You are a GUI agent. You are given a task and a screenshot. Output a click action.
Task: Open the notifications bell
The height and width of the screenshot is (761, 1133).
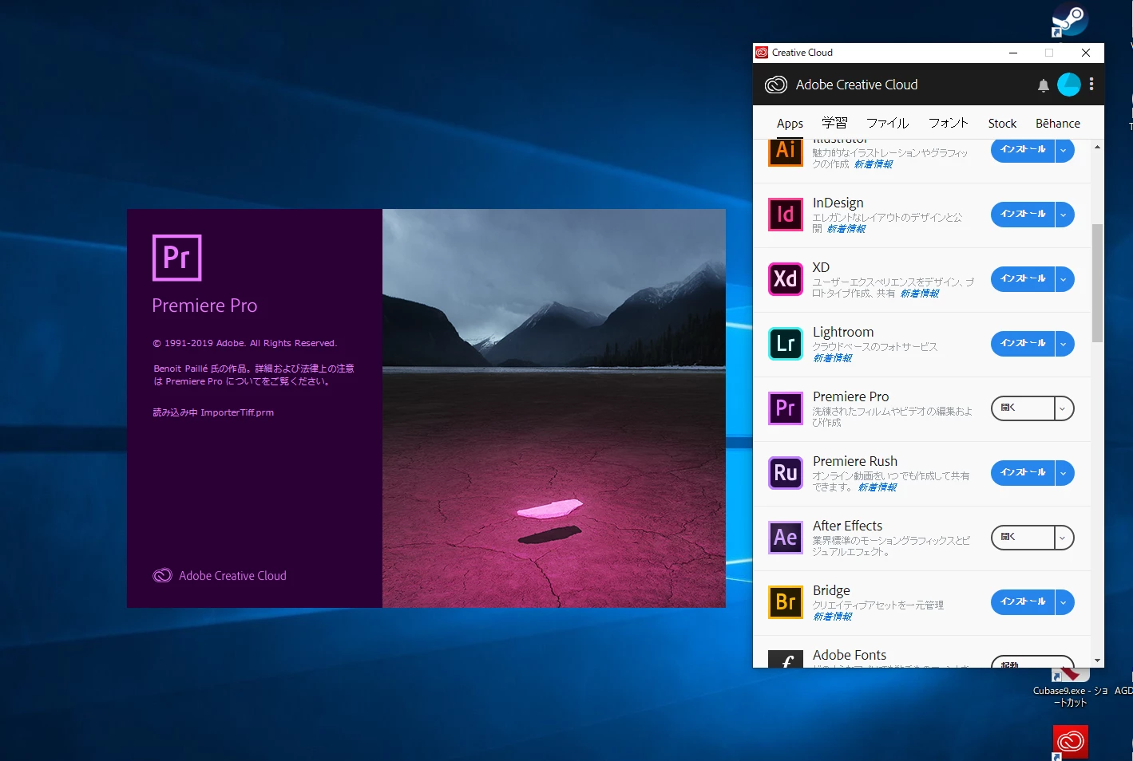pyautogui.click(x=1043, y=85)
